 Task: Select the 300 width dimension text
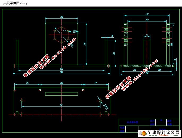(62, 17)
